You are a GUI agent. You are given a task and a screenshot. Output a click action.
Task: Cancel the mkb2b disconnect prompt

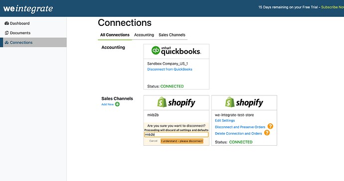pyautogui.click(x=154, y=141)
